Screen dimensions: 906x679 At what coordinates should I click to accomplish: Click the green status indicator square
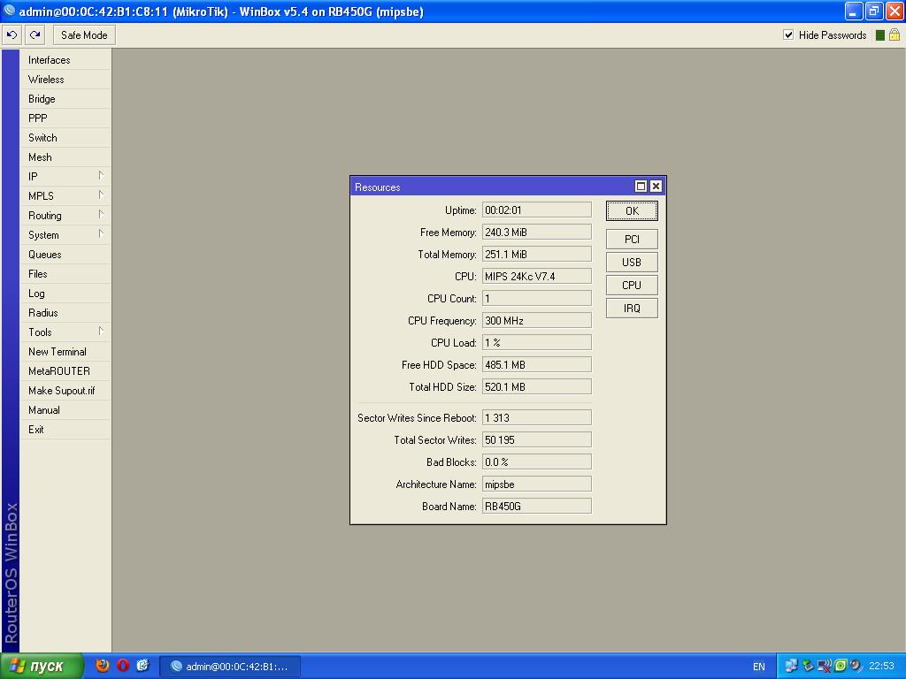click(x=880, y=35)
